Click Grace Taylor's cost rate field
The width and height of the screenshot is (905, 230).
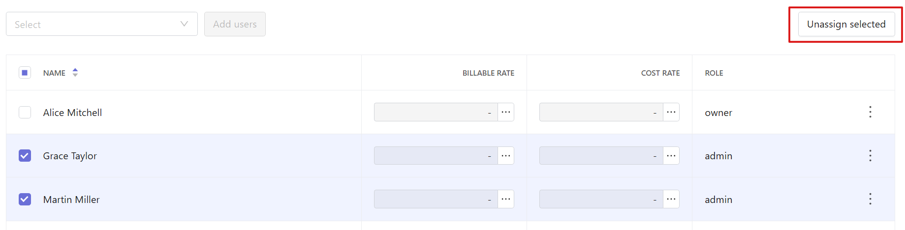[x=601, y=156]
